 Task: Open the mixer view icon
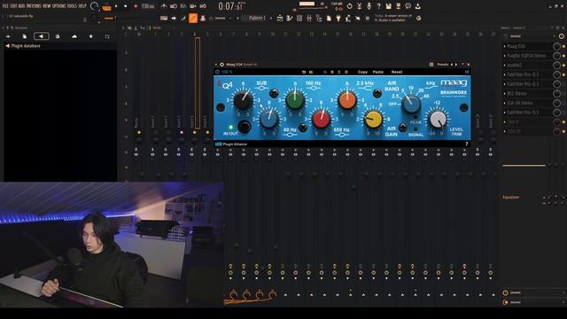[x=309, y=18]
